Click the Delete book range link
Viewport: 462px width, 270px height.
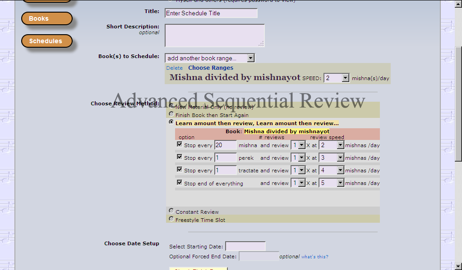tap(174, 68)
